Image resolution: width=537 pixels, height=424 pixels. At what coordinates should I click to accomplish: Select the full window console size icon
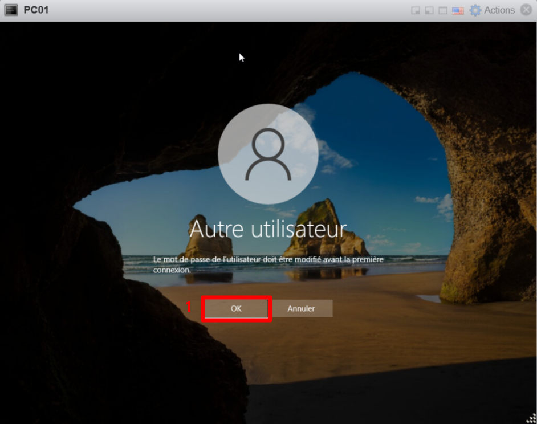click(443, 10)
